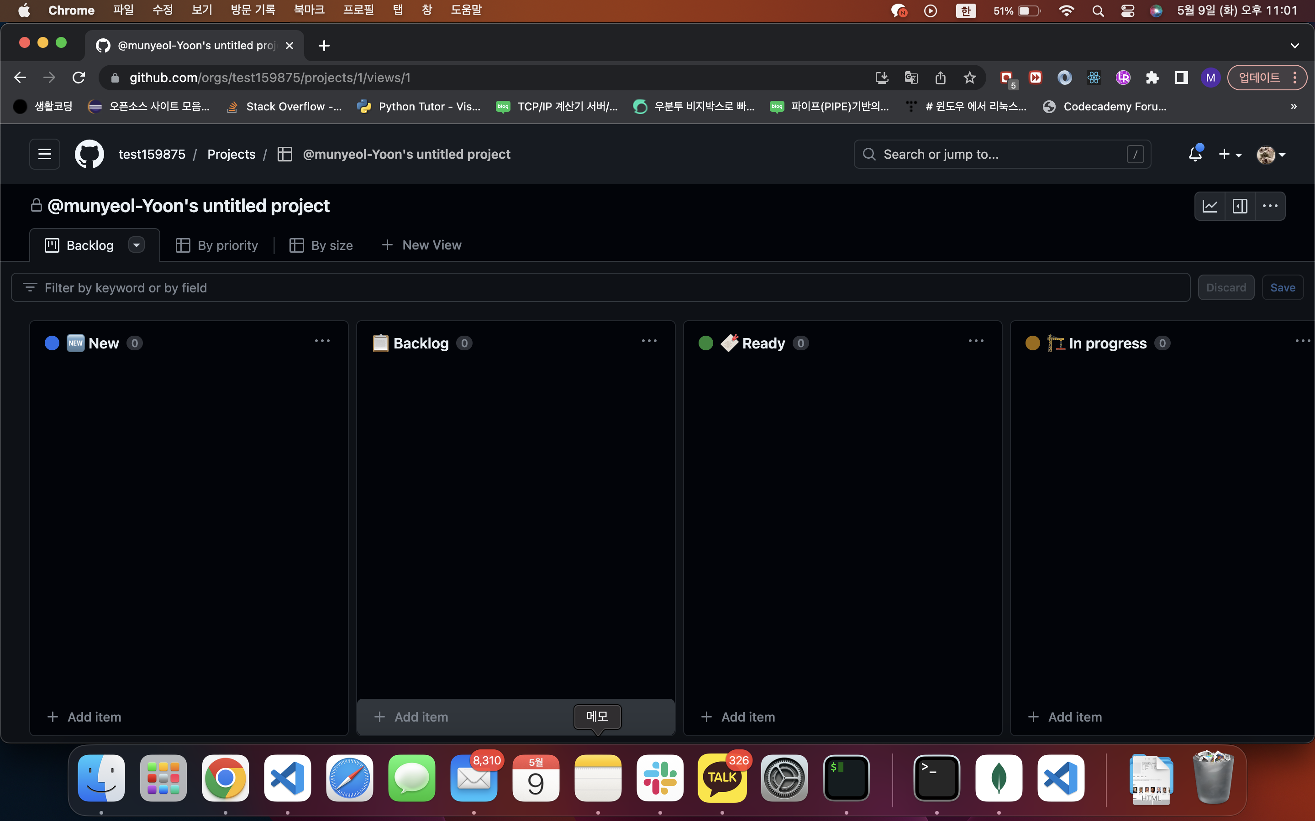Click the GitHub Octocat logo

pos(89,154)
